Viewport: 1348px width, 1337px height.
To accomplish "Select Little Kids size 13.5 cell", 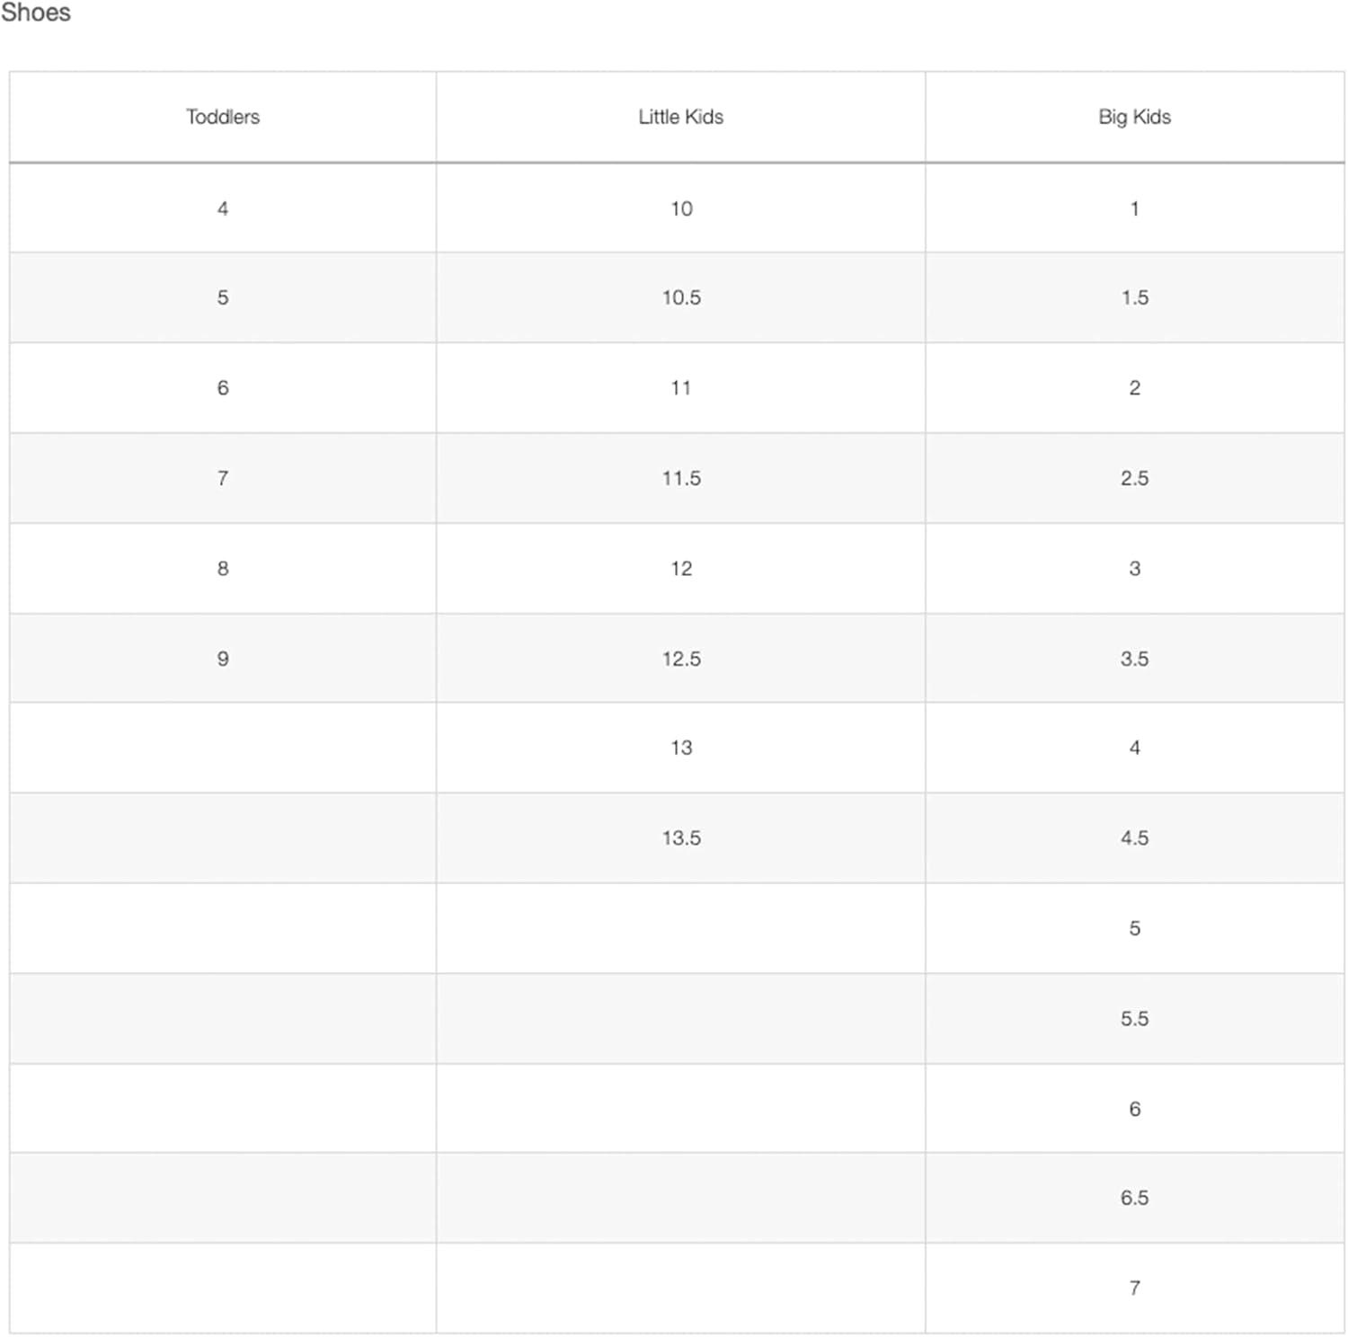I will [681, 837].
